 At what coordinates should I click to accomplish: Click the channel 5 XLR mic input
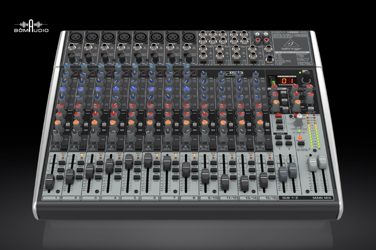[140, 37]
